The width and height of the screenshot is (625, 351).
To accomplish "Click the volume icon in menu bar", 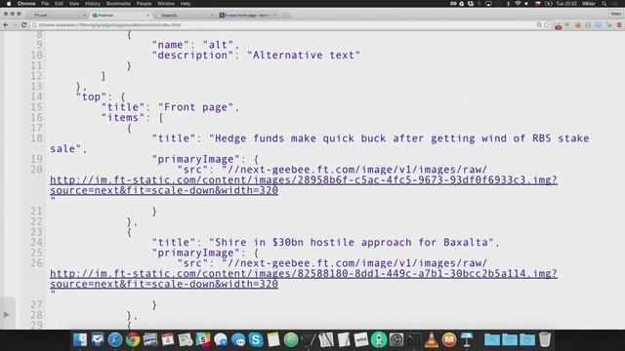I will 526,4.
